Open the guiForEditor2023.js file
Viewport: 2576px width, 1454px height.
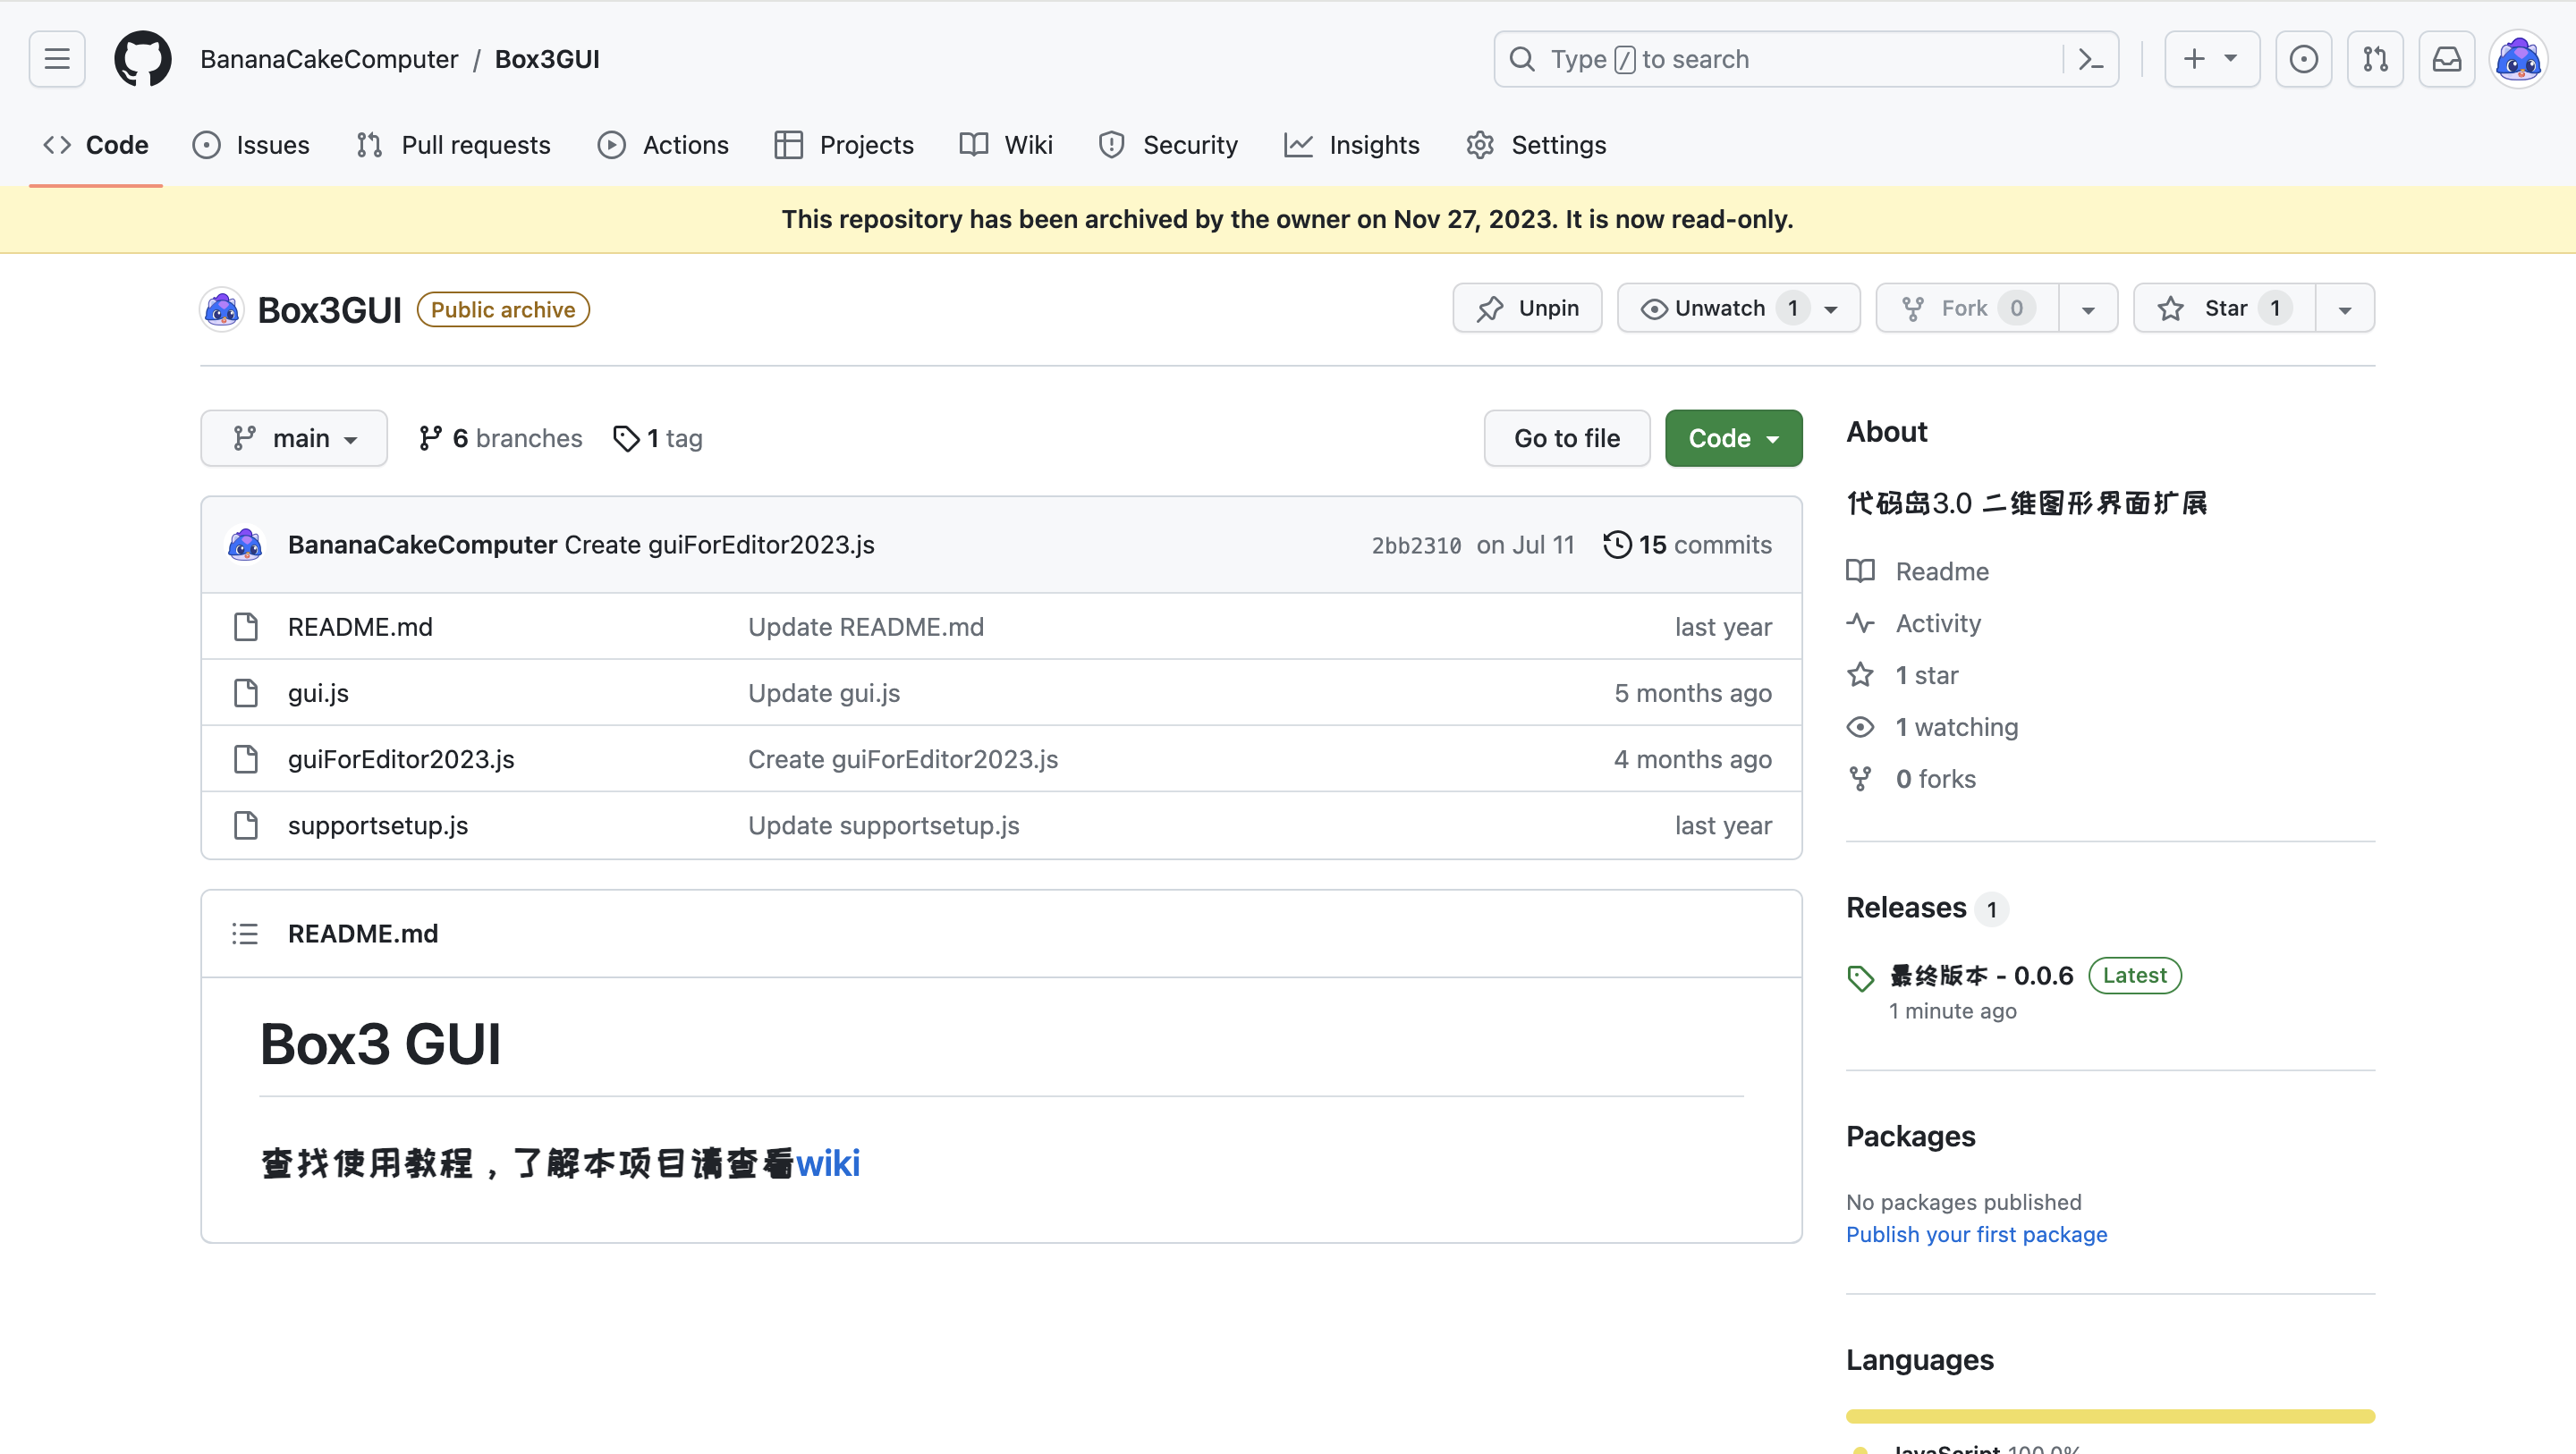401,759
